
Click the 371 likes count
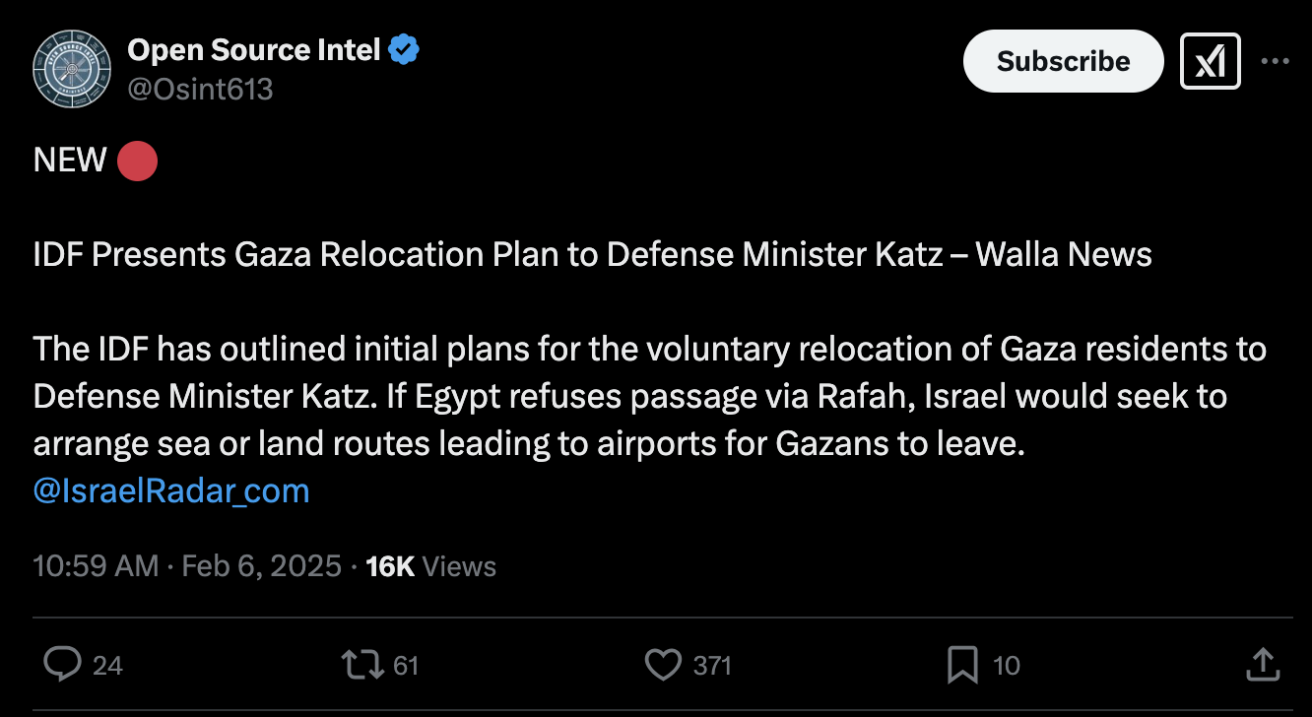pos(712,666)
